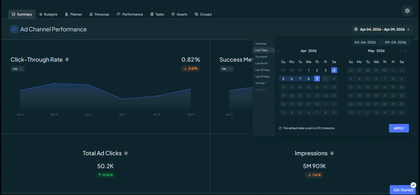Viewport: 420px width, 195px height.
Task: Collapse the Apr 04 – Apr 09 date range dropdown
Action: 382,29
